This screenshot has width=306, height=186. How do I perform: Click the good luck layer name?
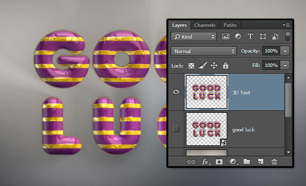coord(243,130)
